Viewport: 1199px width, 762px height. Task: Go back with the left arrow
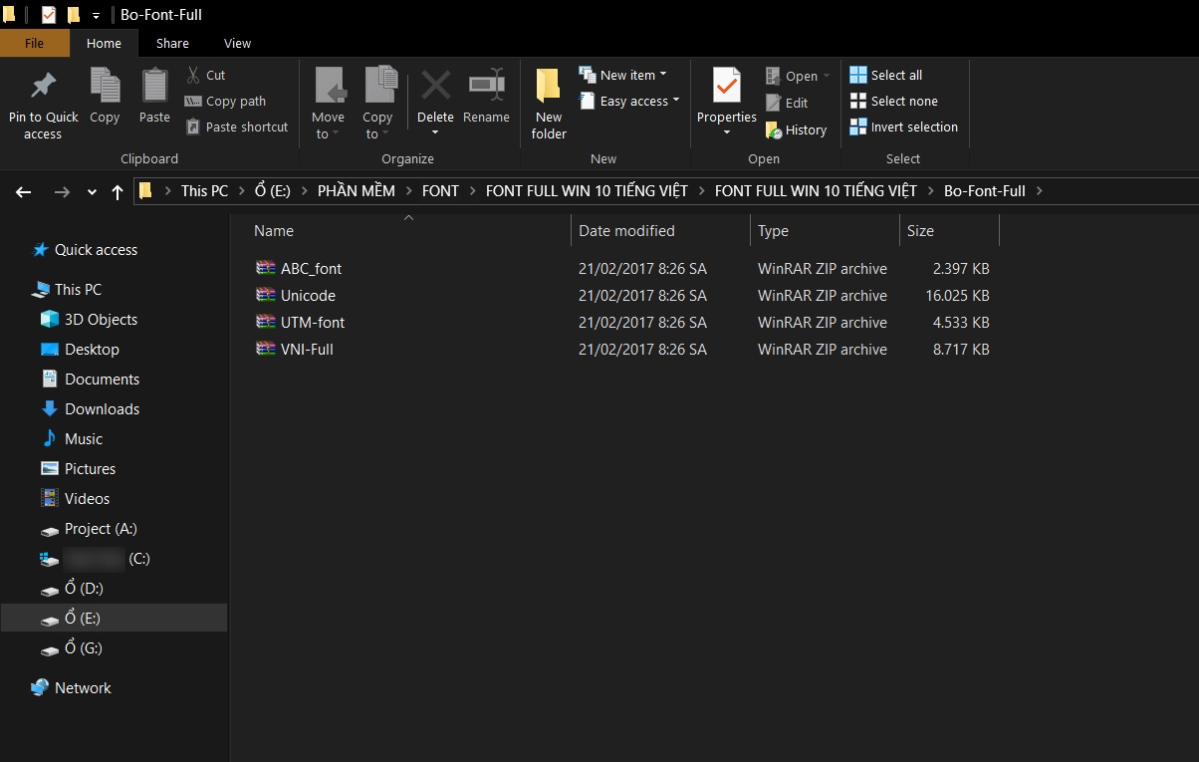click(x=24, y=192)
